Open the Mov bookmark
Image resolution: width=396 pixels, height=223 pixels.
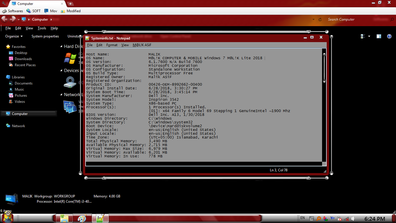51,11
